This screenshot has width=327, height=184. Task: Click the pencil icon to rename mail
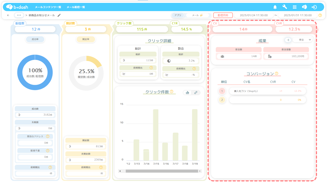59,15
